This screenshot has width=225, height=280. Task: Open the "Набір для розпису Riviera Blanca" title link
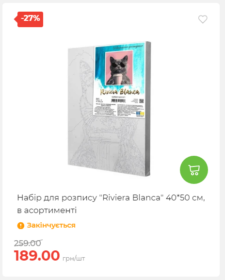click(111, 198)
